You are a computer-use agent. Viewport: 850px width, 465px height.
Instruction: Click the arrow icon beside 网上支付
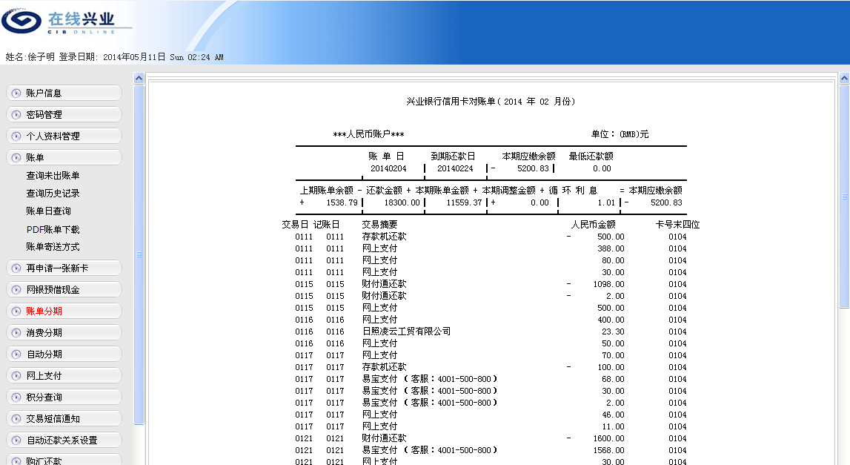16,375
